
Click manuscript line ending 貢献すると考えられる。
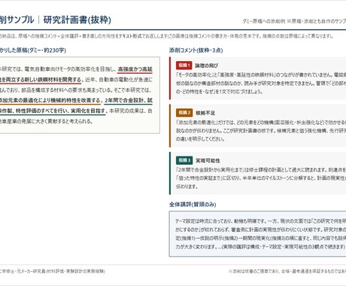[x=47, y=121]
